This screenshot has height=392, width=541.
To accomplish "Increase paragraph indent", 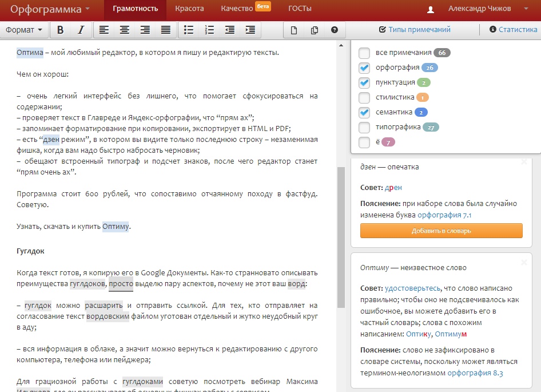I will point(250,30).
